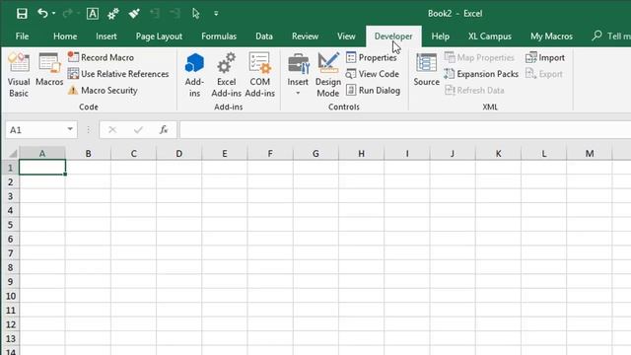Open the Visual Basic editor
The image size is (631, 355).
click(19, 75)
